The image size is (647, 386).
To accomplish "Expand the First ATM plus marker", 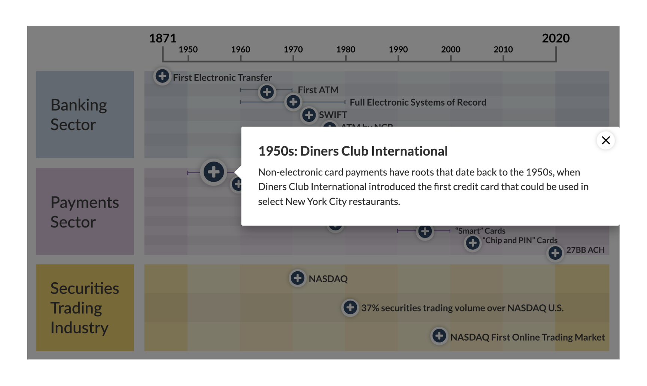I will [267, 92].
